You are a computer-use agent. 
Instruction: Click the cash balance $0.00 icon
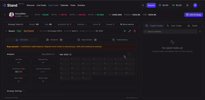pyautogui.click(x=173, y=5)
